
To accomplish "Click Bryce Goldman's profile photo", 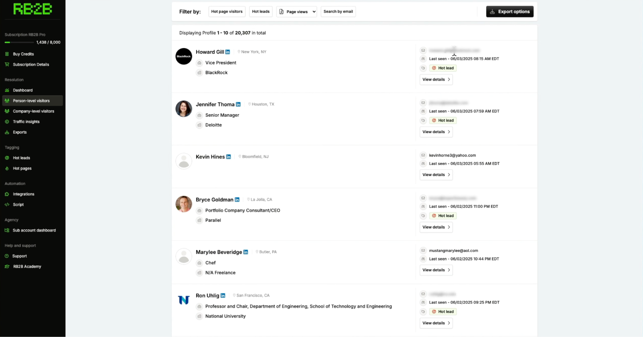I will (x=184, y=204).
